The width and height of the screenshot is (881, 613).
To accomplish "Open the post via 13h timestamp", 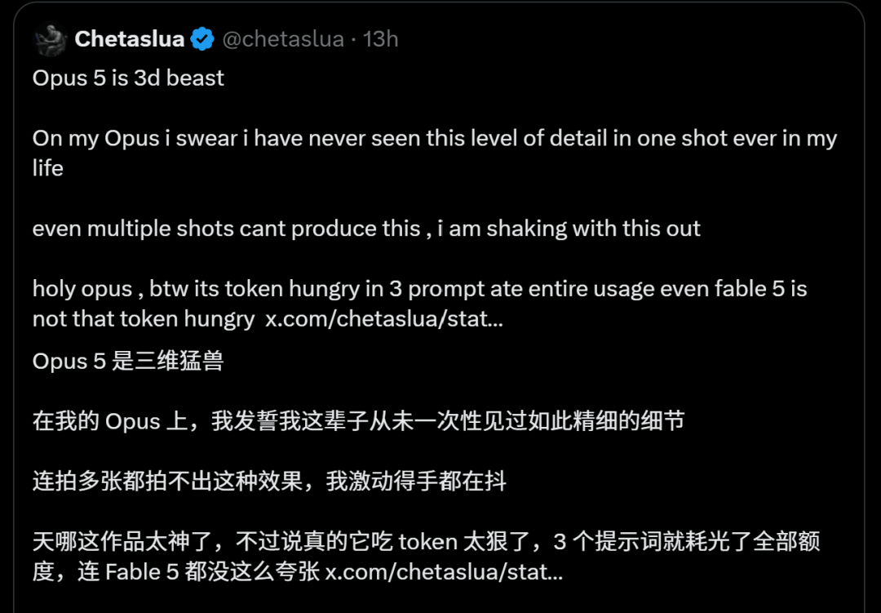I will click(380, 39).
